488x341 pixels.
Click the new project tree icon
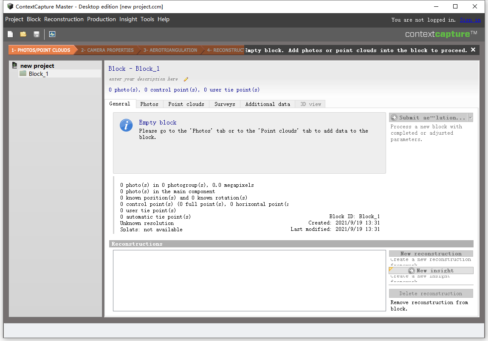coord(14,66)
